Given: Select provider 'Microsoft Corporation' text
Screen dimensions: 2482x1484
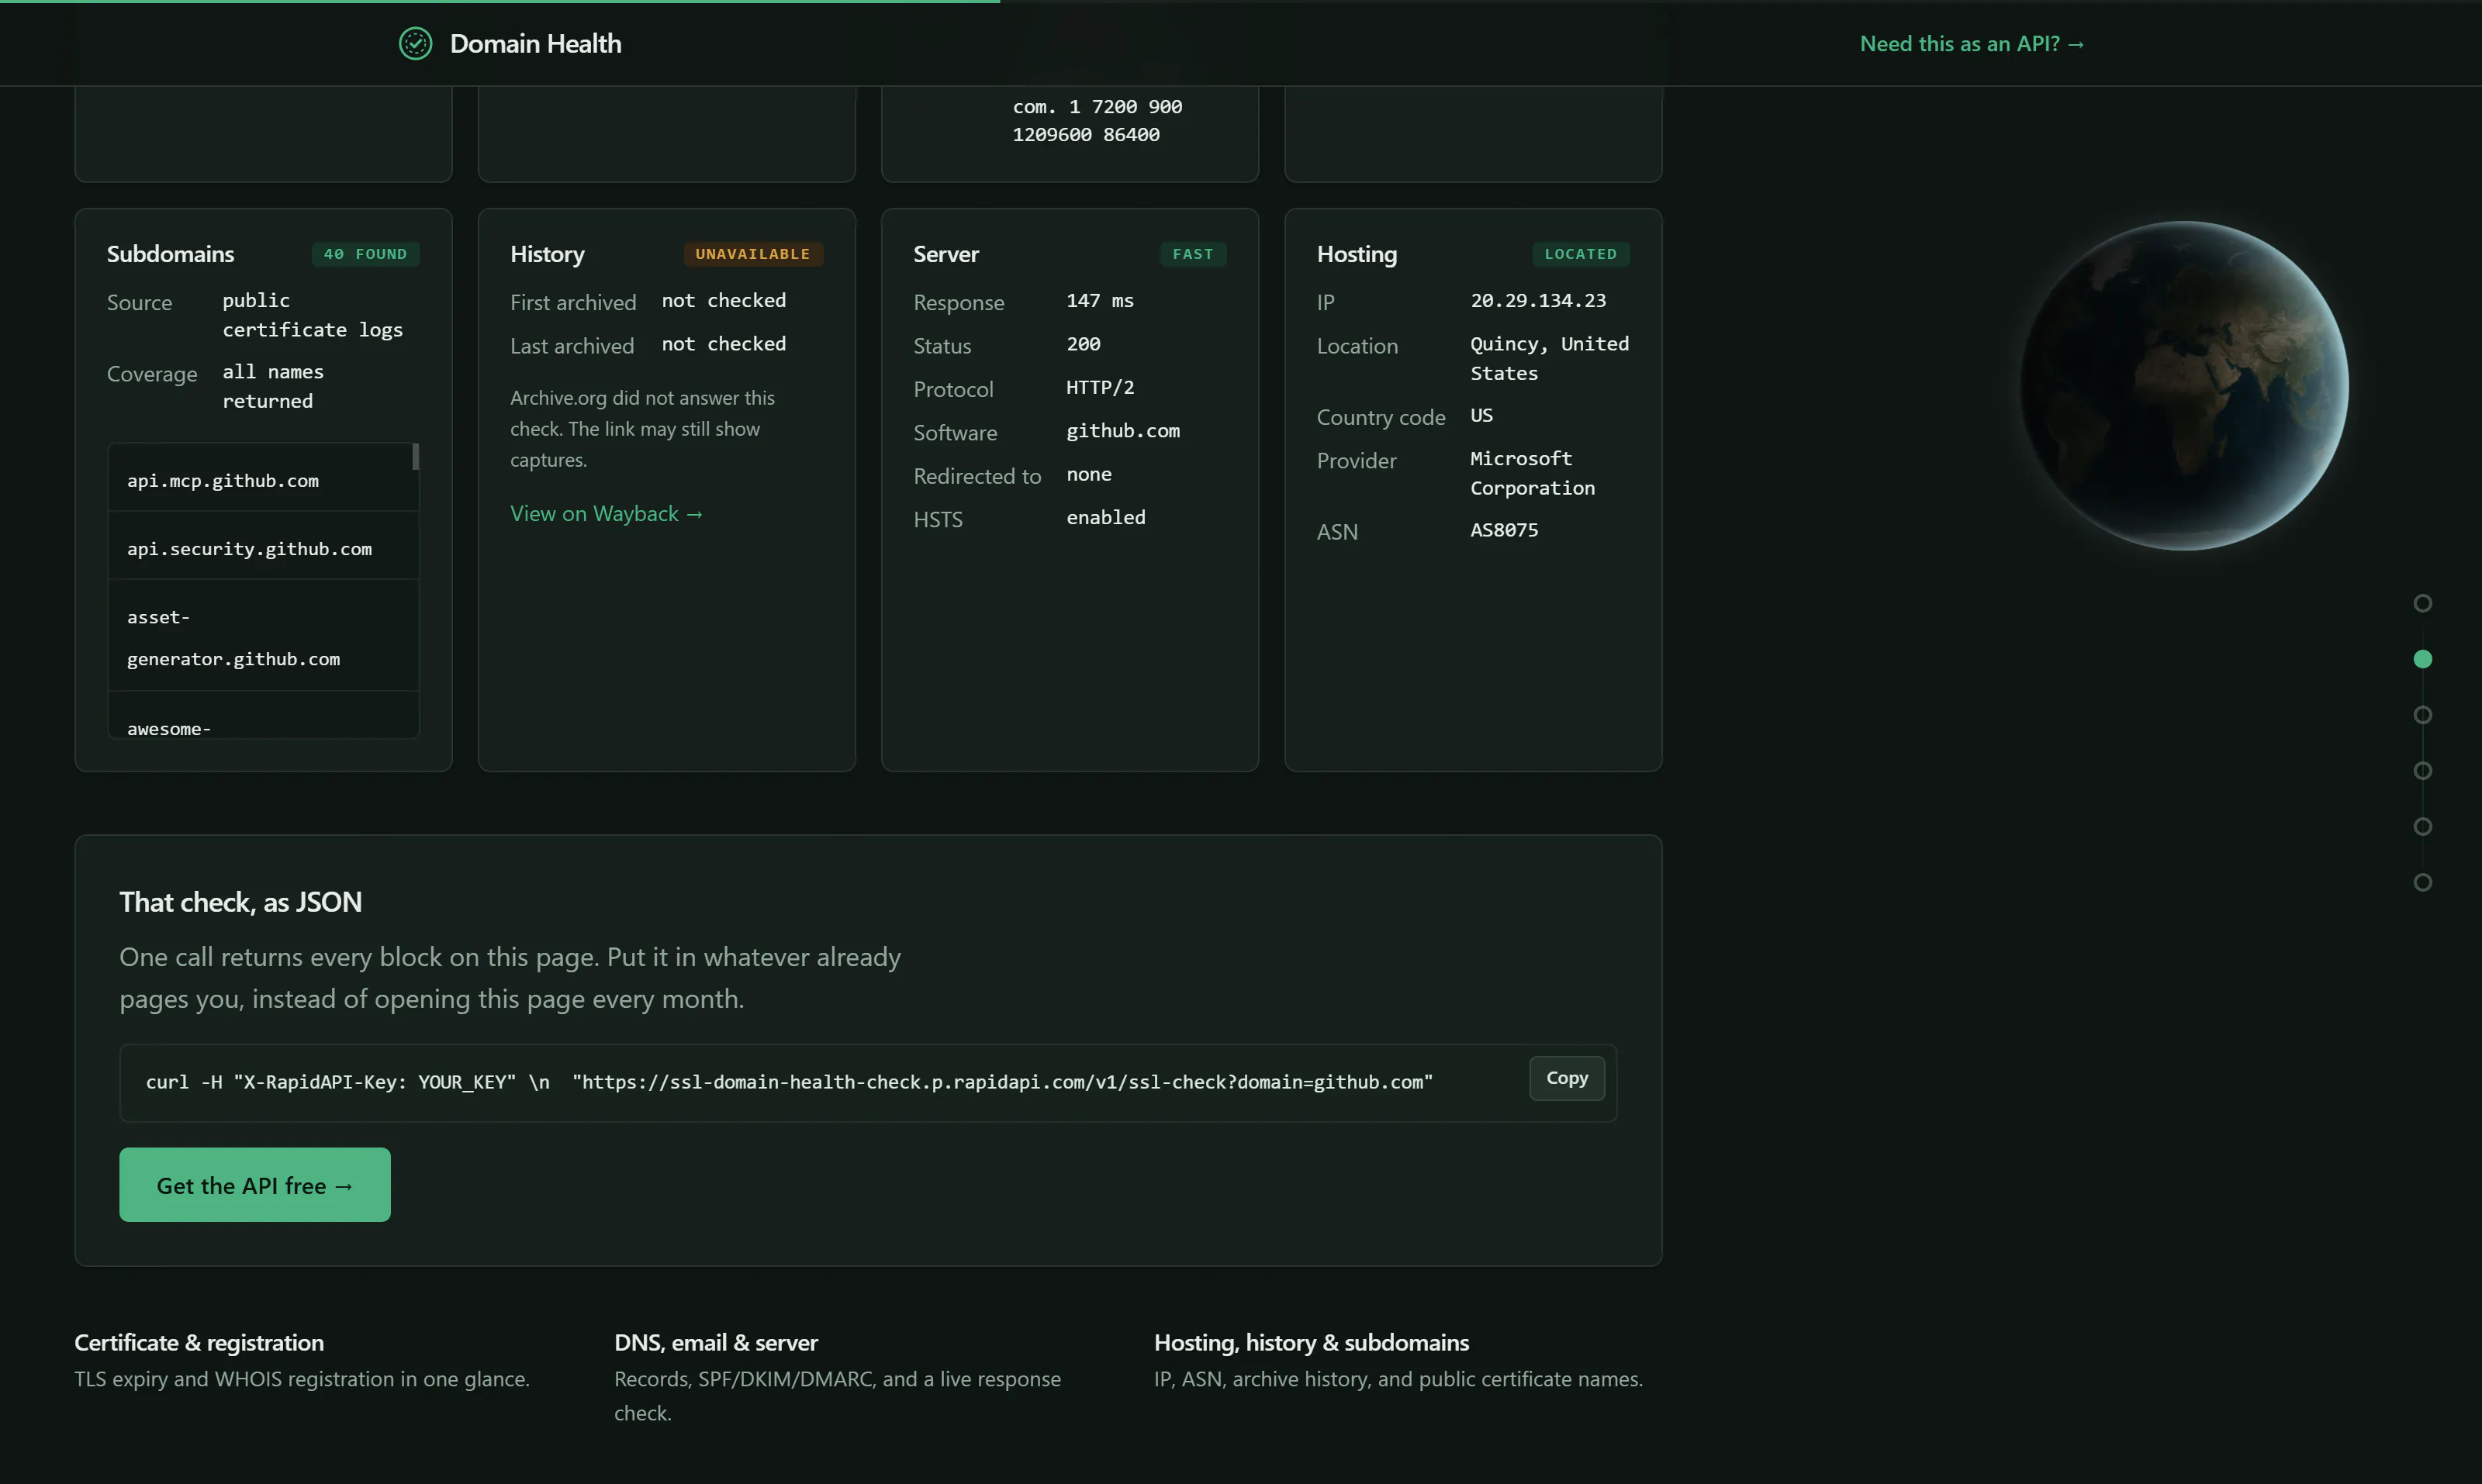Looking at the screenshot, I should point(1533,473).
